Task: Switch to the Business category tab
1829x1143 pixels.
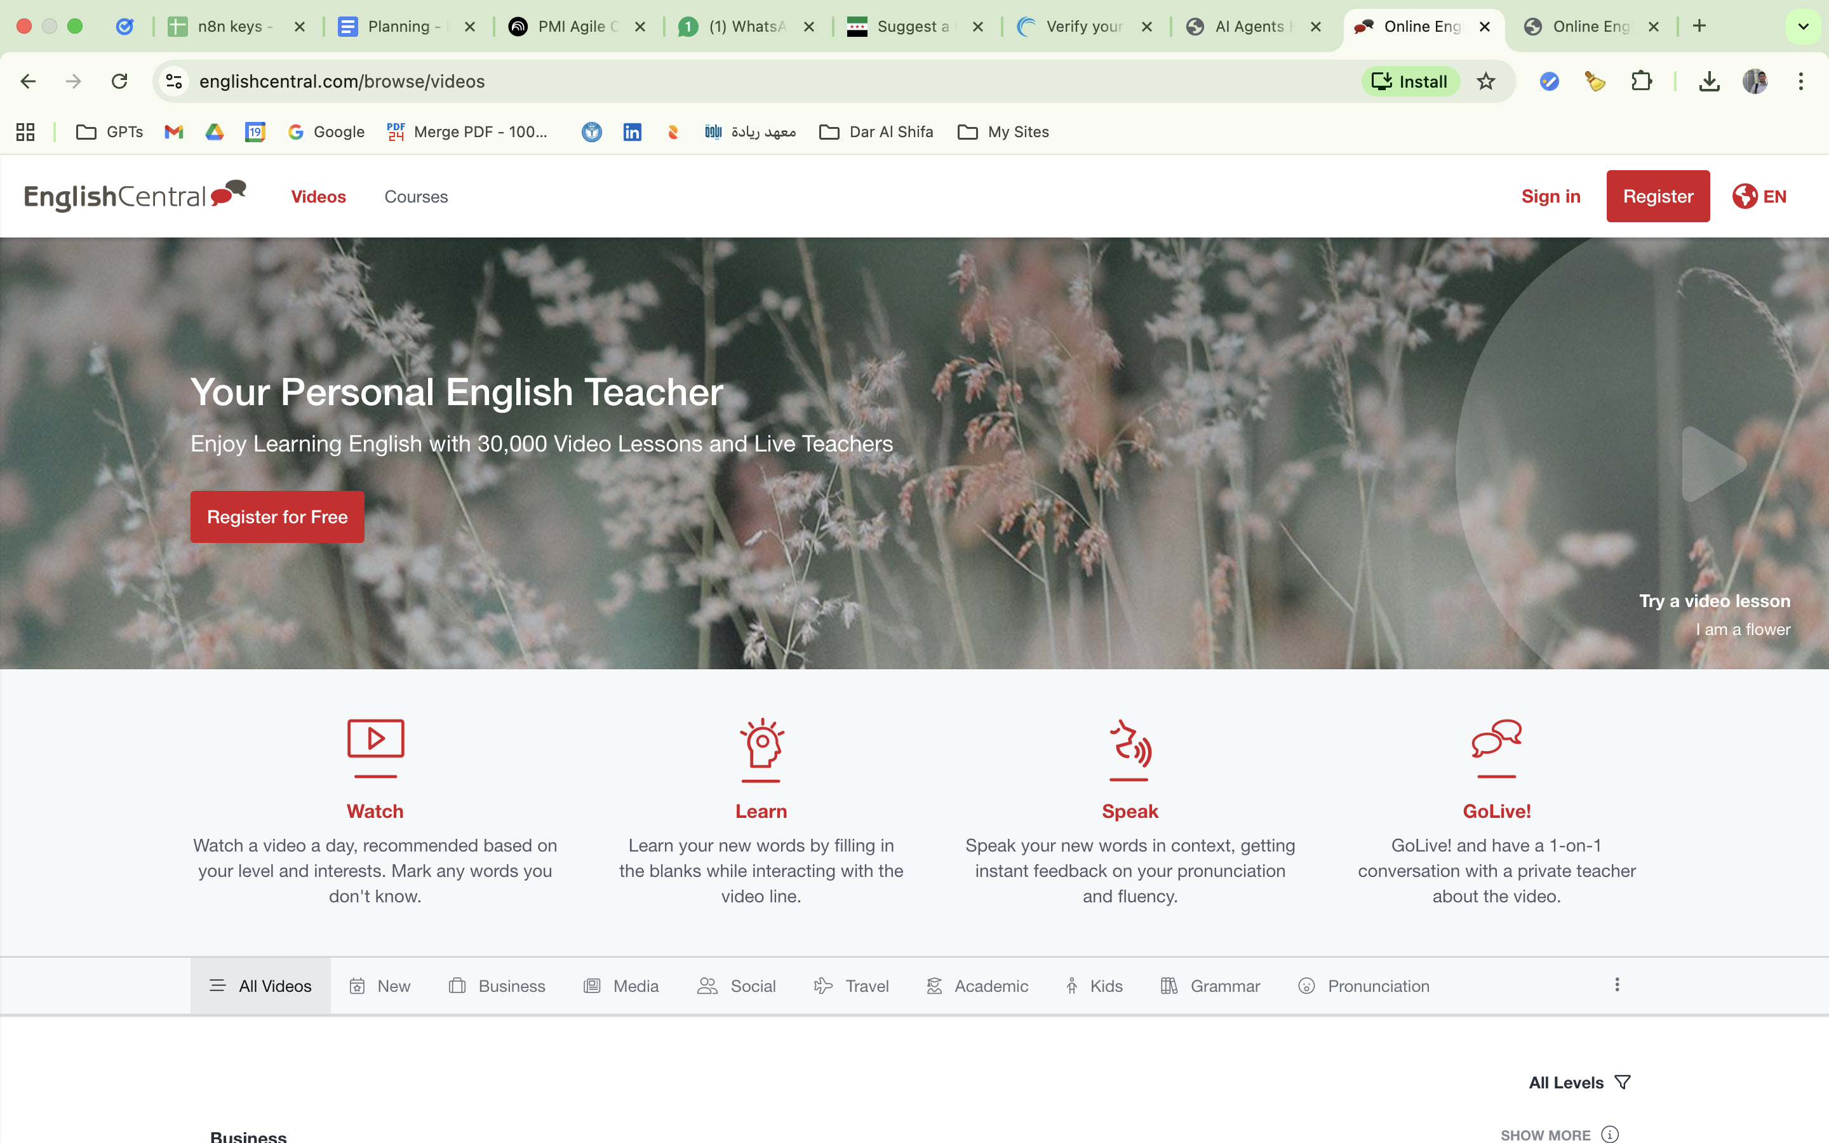Action: (497, 986)
